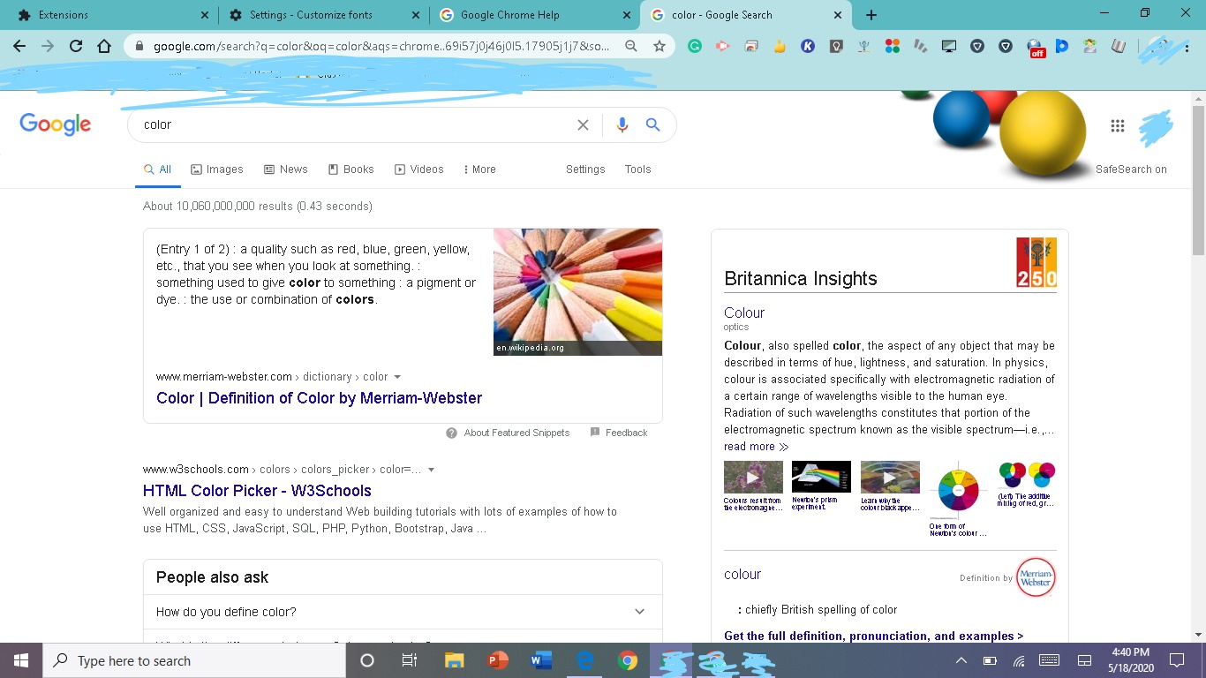
Task: Go back to previous page
Action: [x=19, y=46]
